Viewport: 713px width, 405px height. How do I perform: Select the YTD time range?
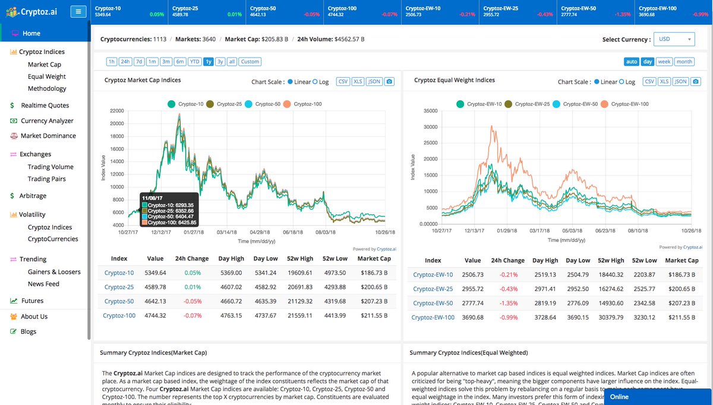195,62
